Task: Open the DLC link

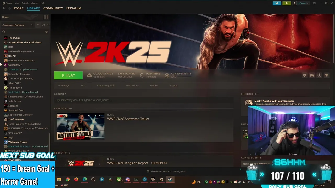Action: pyautogui.click(x=83, y=85)
